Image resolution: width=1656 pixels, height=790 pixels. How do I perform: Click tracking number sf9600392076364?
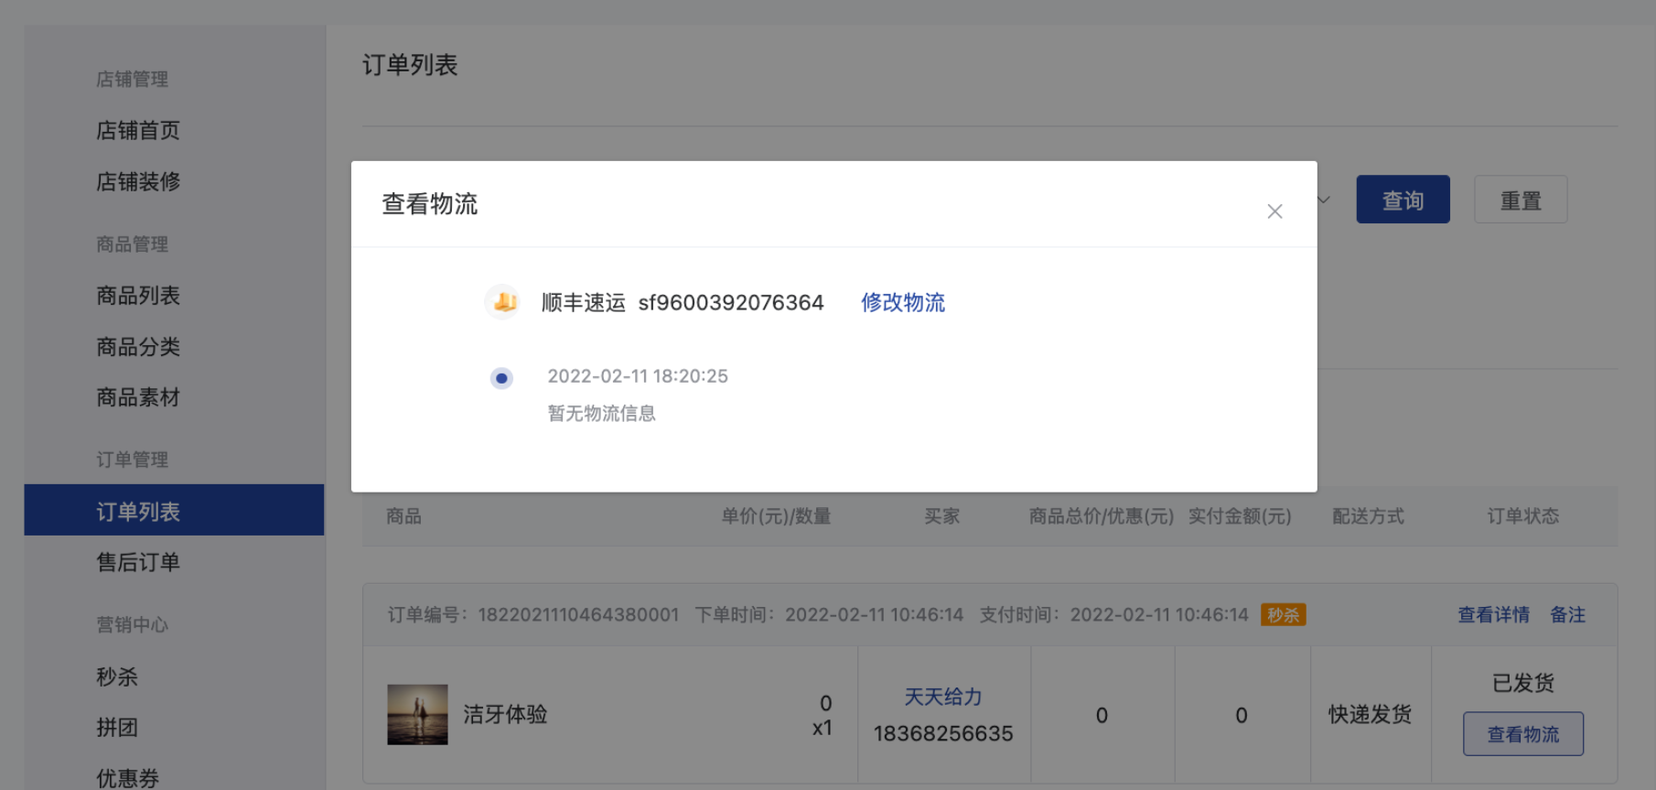(x=731, y=302)
